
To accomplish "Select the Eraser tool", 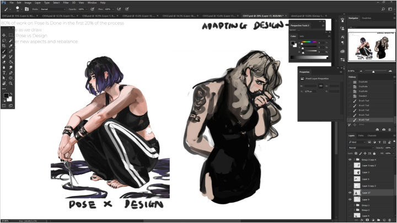I will [x=4, y=62].
